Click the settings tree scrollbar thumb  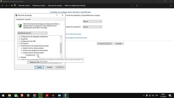61,48
